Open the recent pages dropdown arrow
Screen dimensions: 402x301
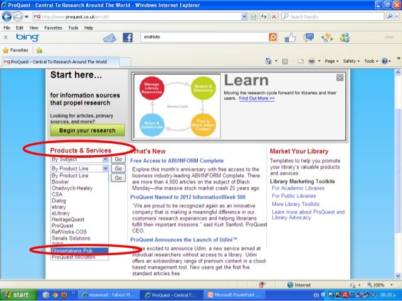26,17
